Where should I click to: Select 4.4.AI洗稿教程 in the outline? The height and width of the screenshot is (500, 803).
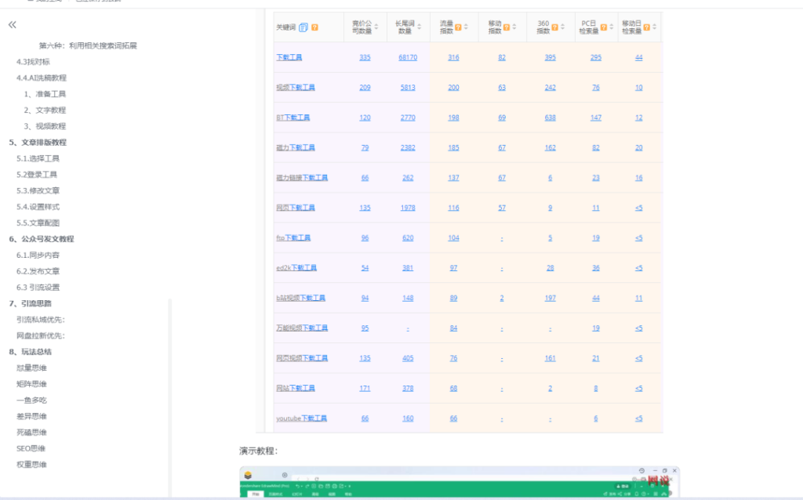point(42,78)
